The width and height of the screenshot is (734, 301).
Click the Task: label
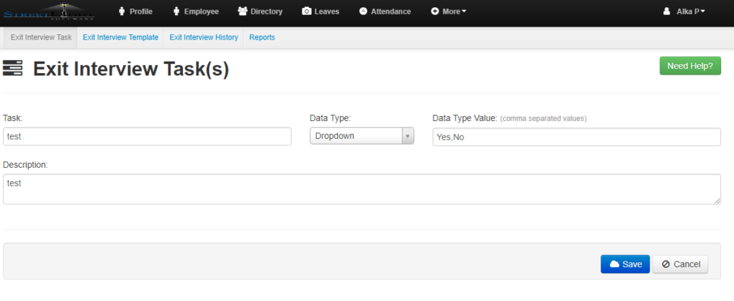13,118
